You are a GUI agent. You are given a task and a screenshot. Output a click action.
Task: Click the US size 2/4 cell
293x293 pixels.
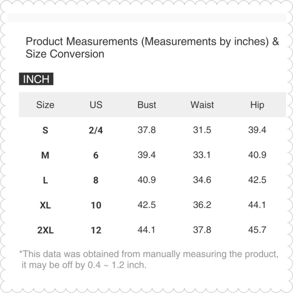pyautogui.click(x=96, y=130)
